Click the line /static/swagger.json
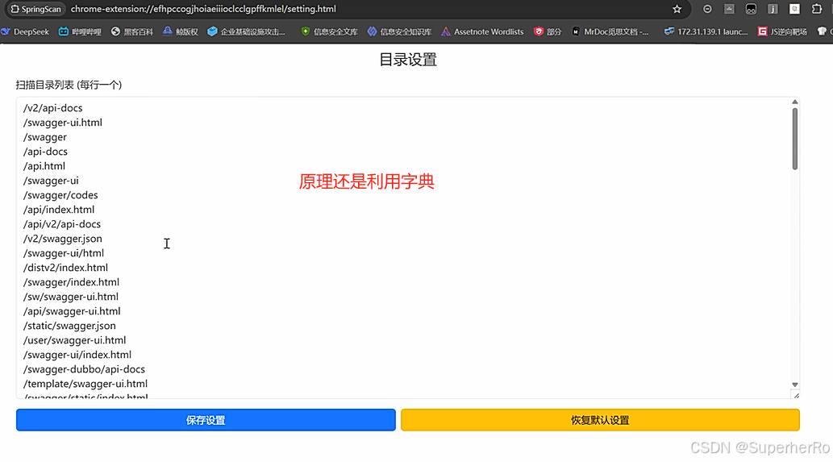833x462 pixels. (69, 326)
